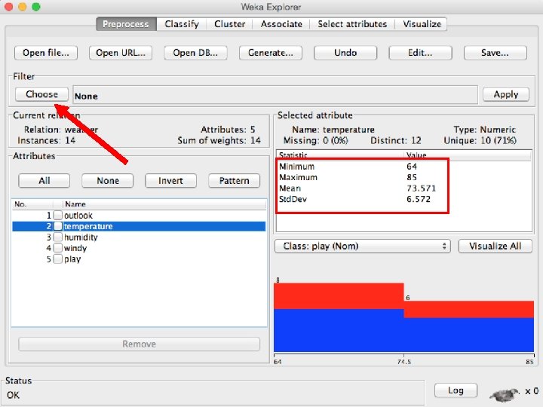Tick the play attribute checkbox
The image size is (543, 407).
click(x=58, y=259)
